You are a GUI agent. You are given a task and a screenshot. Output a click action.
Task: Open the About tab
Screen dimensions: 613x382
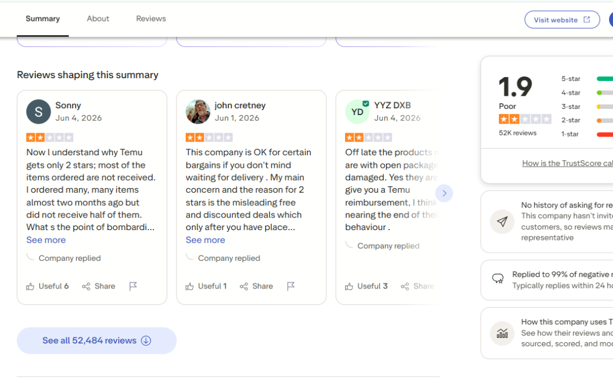(x=98, y=19)
